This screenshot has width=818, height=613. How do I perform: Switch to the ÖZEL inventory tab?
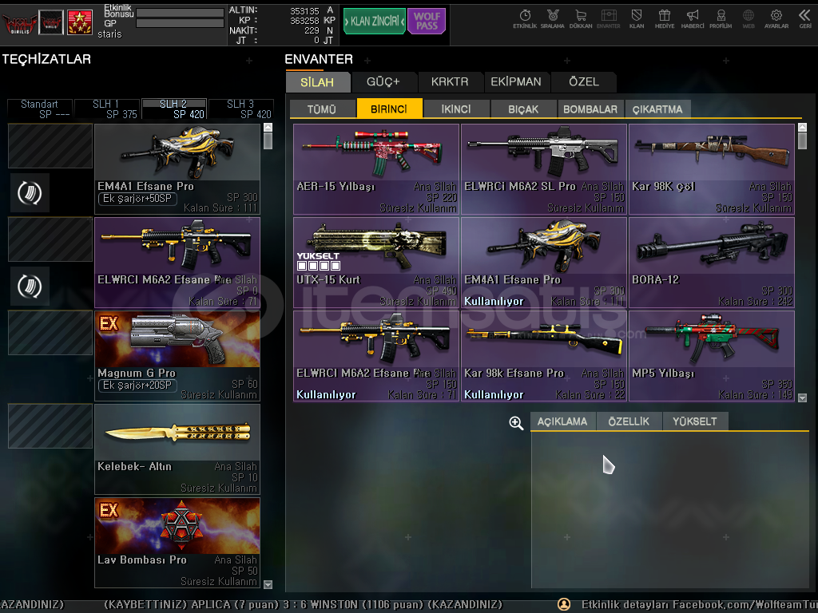pyautogui.click(x=584, y=82)
